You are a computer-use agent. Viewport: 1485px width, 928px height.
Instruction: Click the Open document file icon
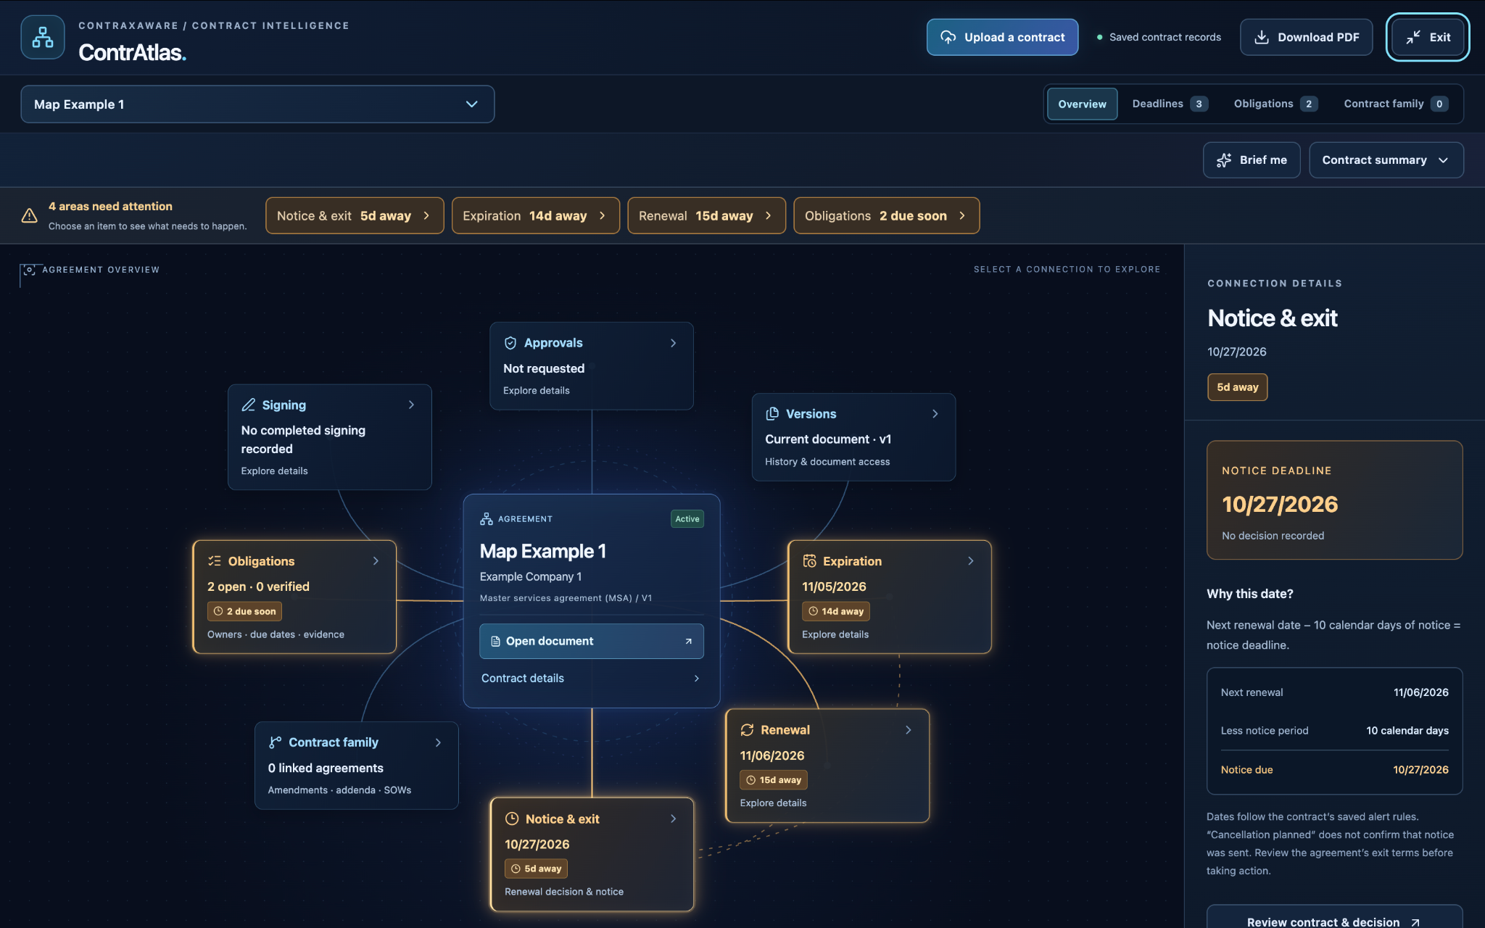click(x=496, y=642)
